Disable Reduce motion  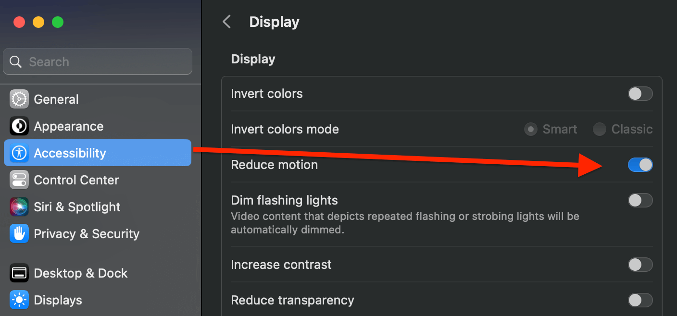point(640,165)
